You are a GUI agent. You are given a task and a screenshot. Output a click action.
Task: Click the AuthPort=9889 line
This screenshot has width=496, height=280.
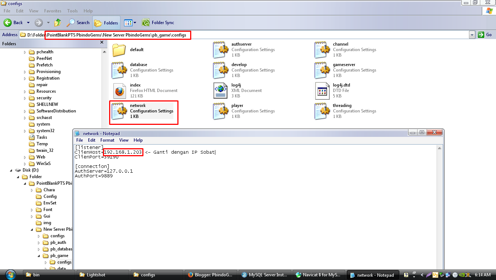point(94,176)
